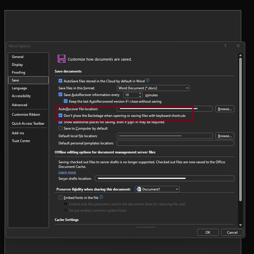Select the Advanced category
Viewport: 254px width, 254px height.
[x=19, y=105]
